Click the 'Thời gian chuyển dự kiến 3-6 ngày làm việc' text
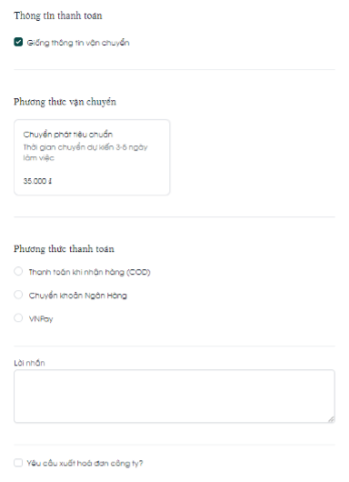This screenshot has height=482, width=349. tap(85, 153)
